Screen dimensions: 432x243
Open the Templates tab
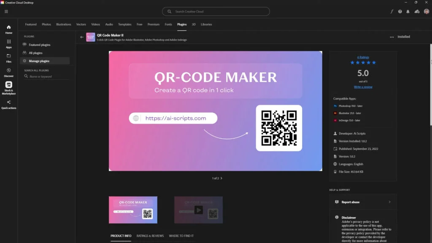click(x=125, y=24)
